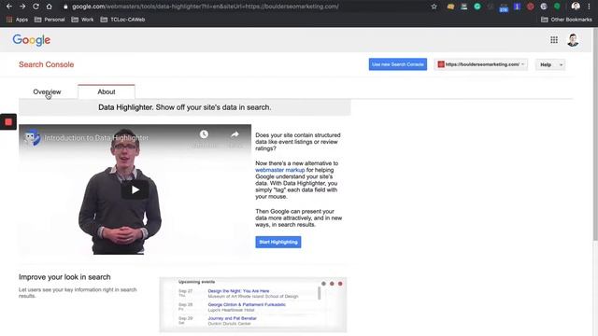The image size is (598, 336).
Task: Open the Work bookmarks folder
Action: pyautogui.click(x=83, y=20)
